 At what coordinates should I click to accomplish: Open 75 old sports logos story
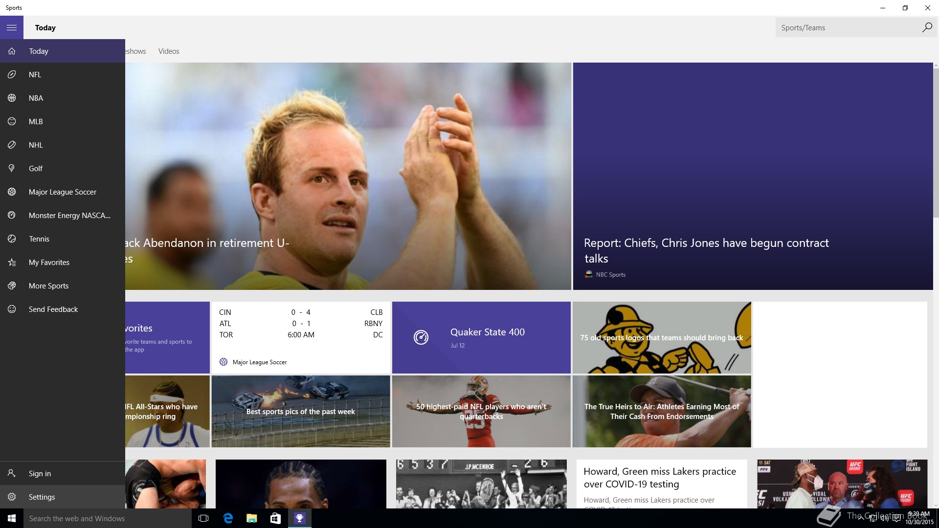click(x=662, y=337)
